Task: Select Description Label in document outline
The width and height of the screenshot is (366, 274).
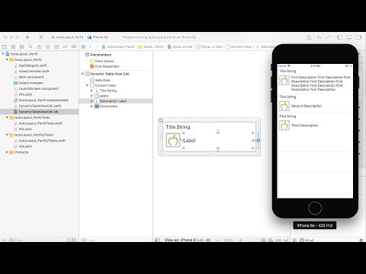Action: [113, 101]
